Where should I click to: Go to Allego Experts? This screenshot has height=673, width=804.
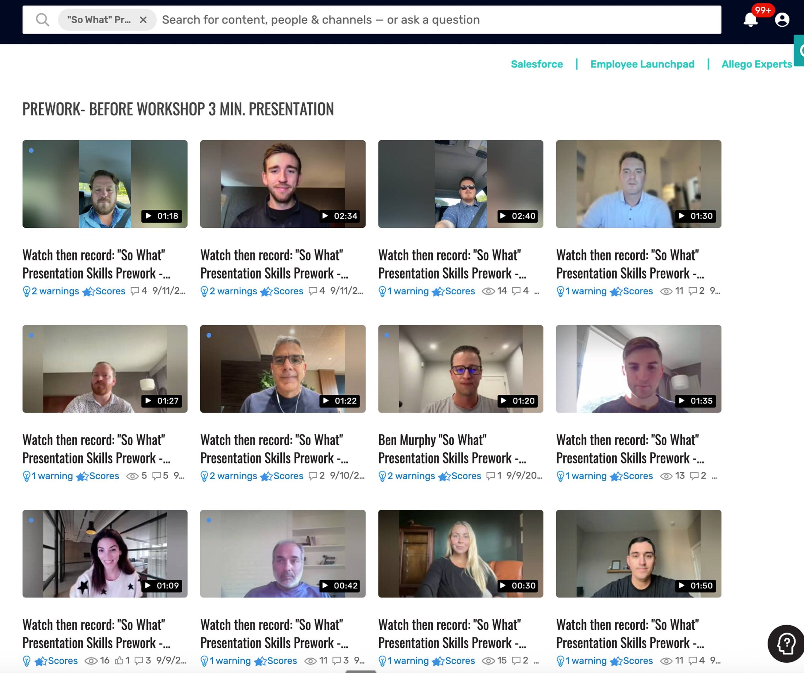(757, 64)
